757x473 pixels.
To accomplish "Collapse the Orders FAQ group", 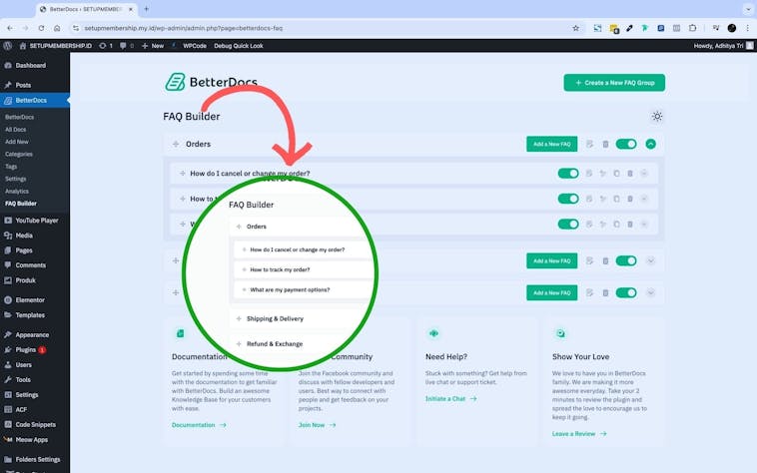I will click(x=651, y=145).
